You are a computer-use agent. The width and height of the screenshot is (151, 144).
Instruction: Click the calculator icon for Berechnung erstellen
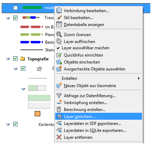coord(59,109)
